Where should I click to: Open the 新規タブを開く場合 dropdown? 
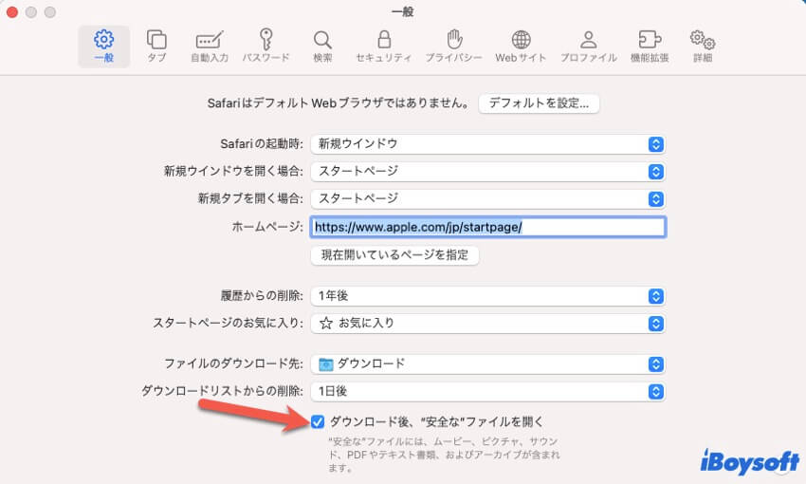487,198
